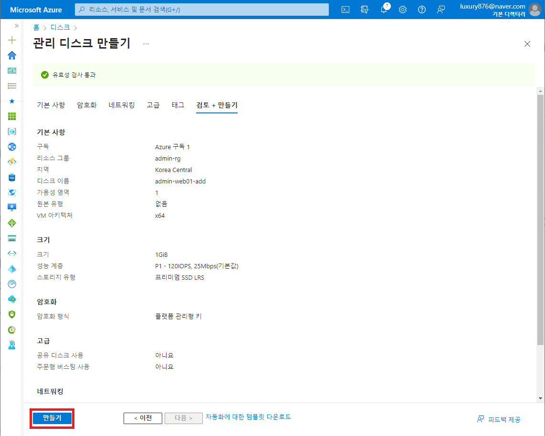Open Help and support person icon

12,345
